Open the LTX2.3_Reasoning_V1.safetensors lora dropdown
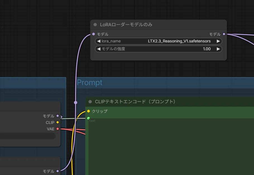The width and height of the screenshot is (254, 175). [x=159, y=41]
